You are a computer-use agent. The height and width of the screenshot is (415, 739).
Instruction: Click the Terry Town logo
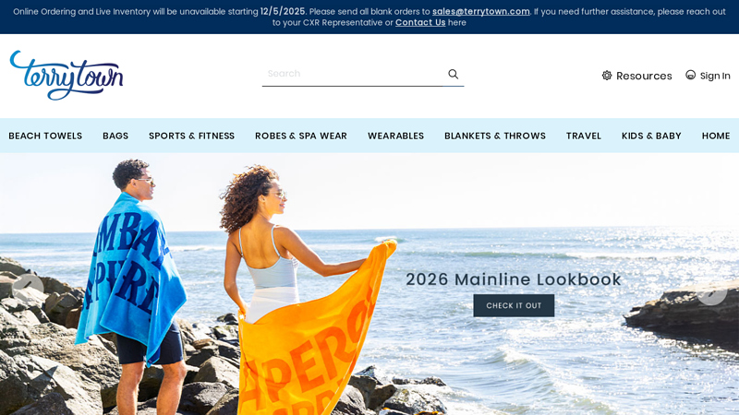point(67,76)
